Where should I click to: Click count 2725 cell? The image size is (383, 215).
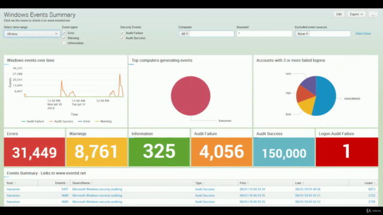click(x=372, y=195)
